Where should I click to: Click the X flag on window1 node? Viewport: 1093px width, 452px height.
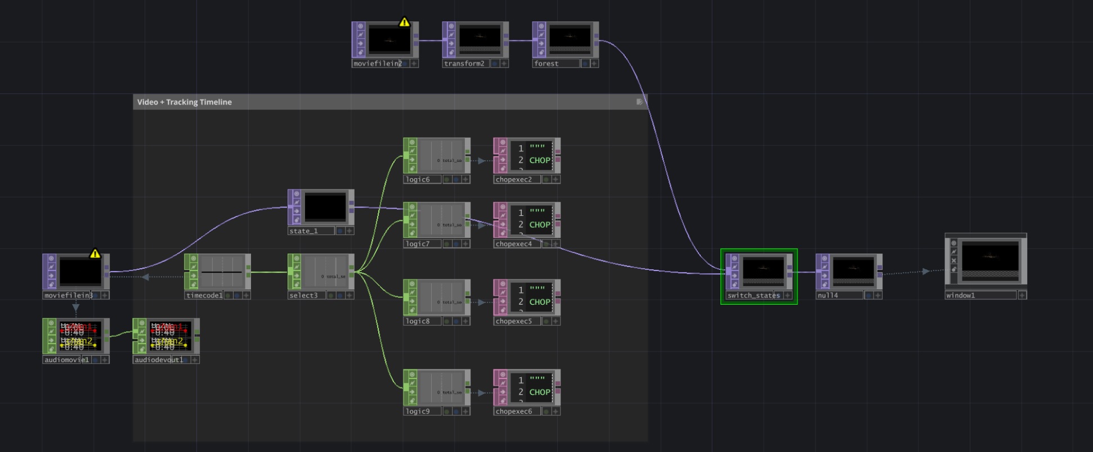point(953,260)
